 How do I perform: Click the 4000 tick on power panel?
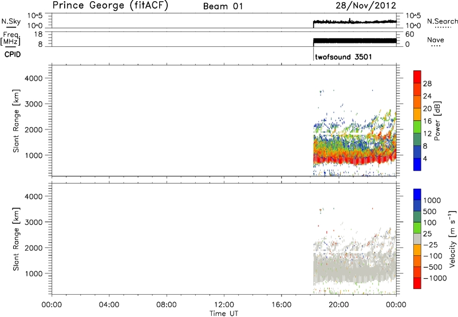click(34, 78)
